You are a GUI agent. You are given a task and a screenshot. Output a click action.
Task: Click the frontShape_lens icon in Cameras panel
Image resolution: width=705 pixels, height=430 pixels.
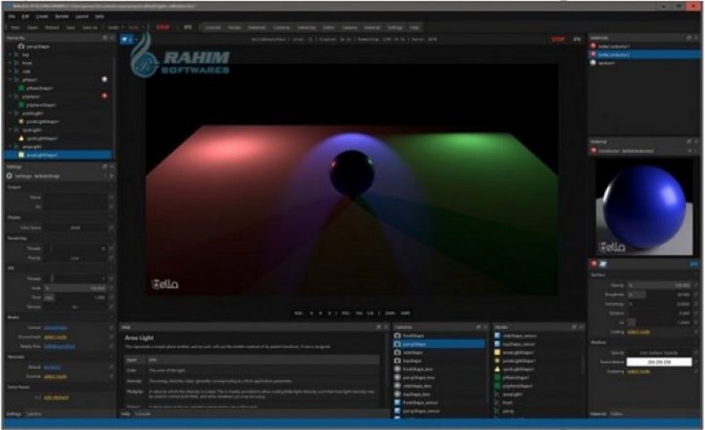397,369
